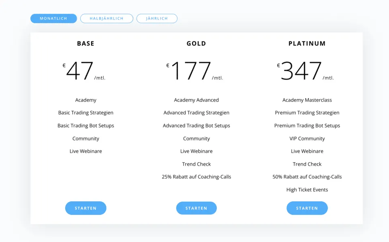Click Advanced Trading Strategien in Gold
Viewport: 389px width, 242px height.
point(197,112)
